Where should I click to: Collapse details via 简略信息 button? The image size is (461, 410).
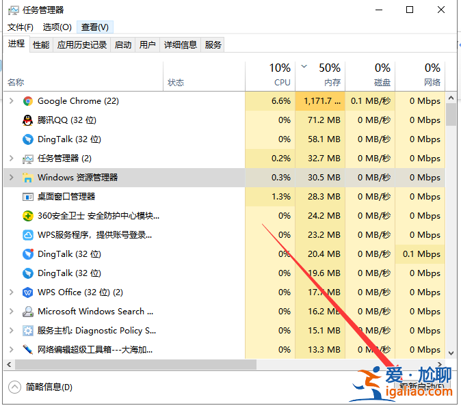41,387
